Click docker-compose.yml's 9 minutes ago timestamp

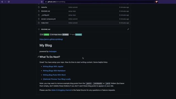(x=124, y=19)
